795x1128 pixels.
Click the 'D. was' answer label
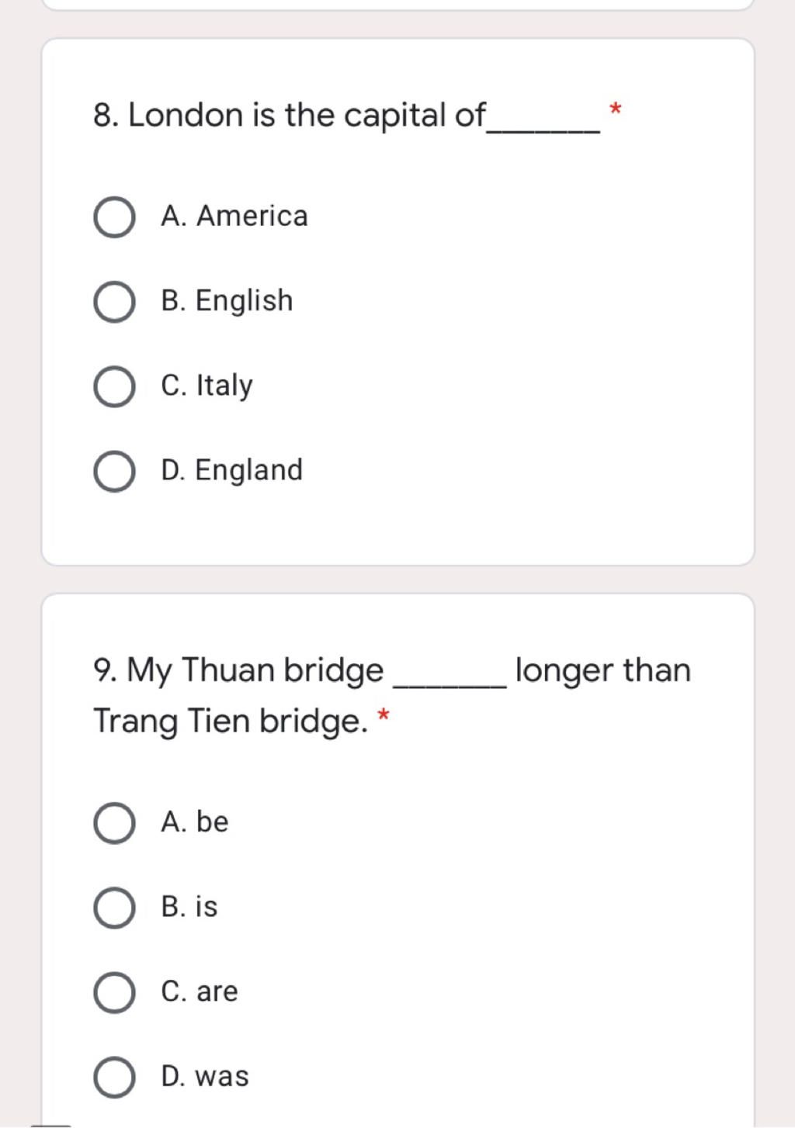tap(205, 1076)
